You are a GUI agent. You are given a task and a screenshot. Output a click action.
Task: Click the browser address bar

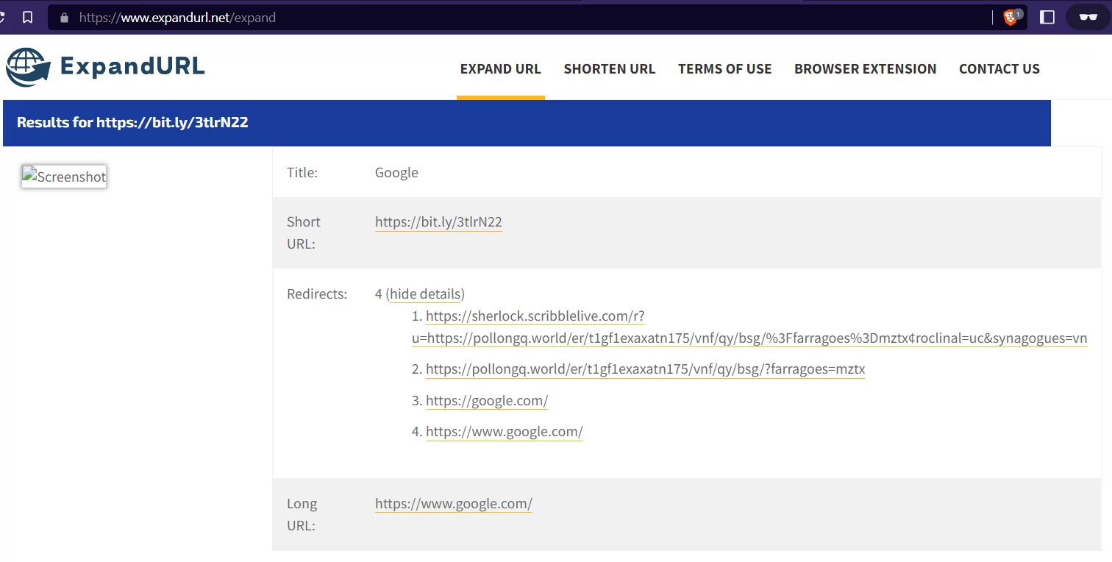coord(515,18)
